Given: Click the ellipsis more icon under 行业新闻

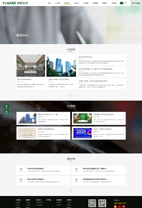Looking at the screenshot, I should tap(71, 145).
